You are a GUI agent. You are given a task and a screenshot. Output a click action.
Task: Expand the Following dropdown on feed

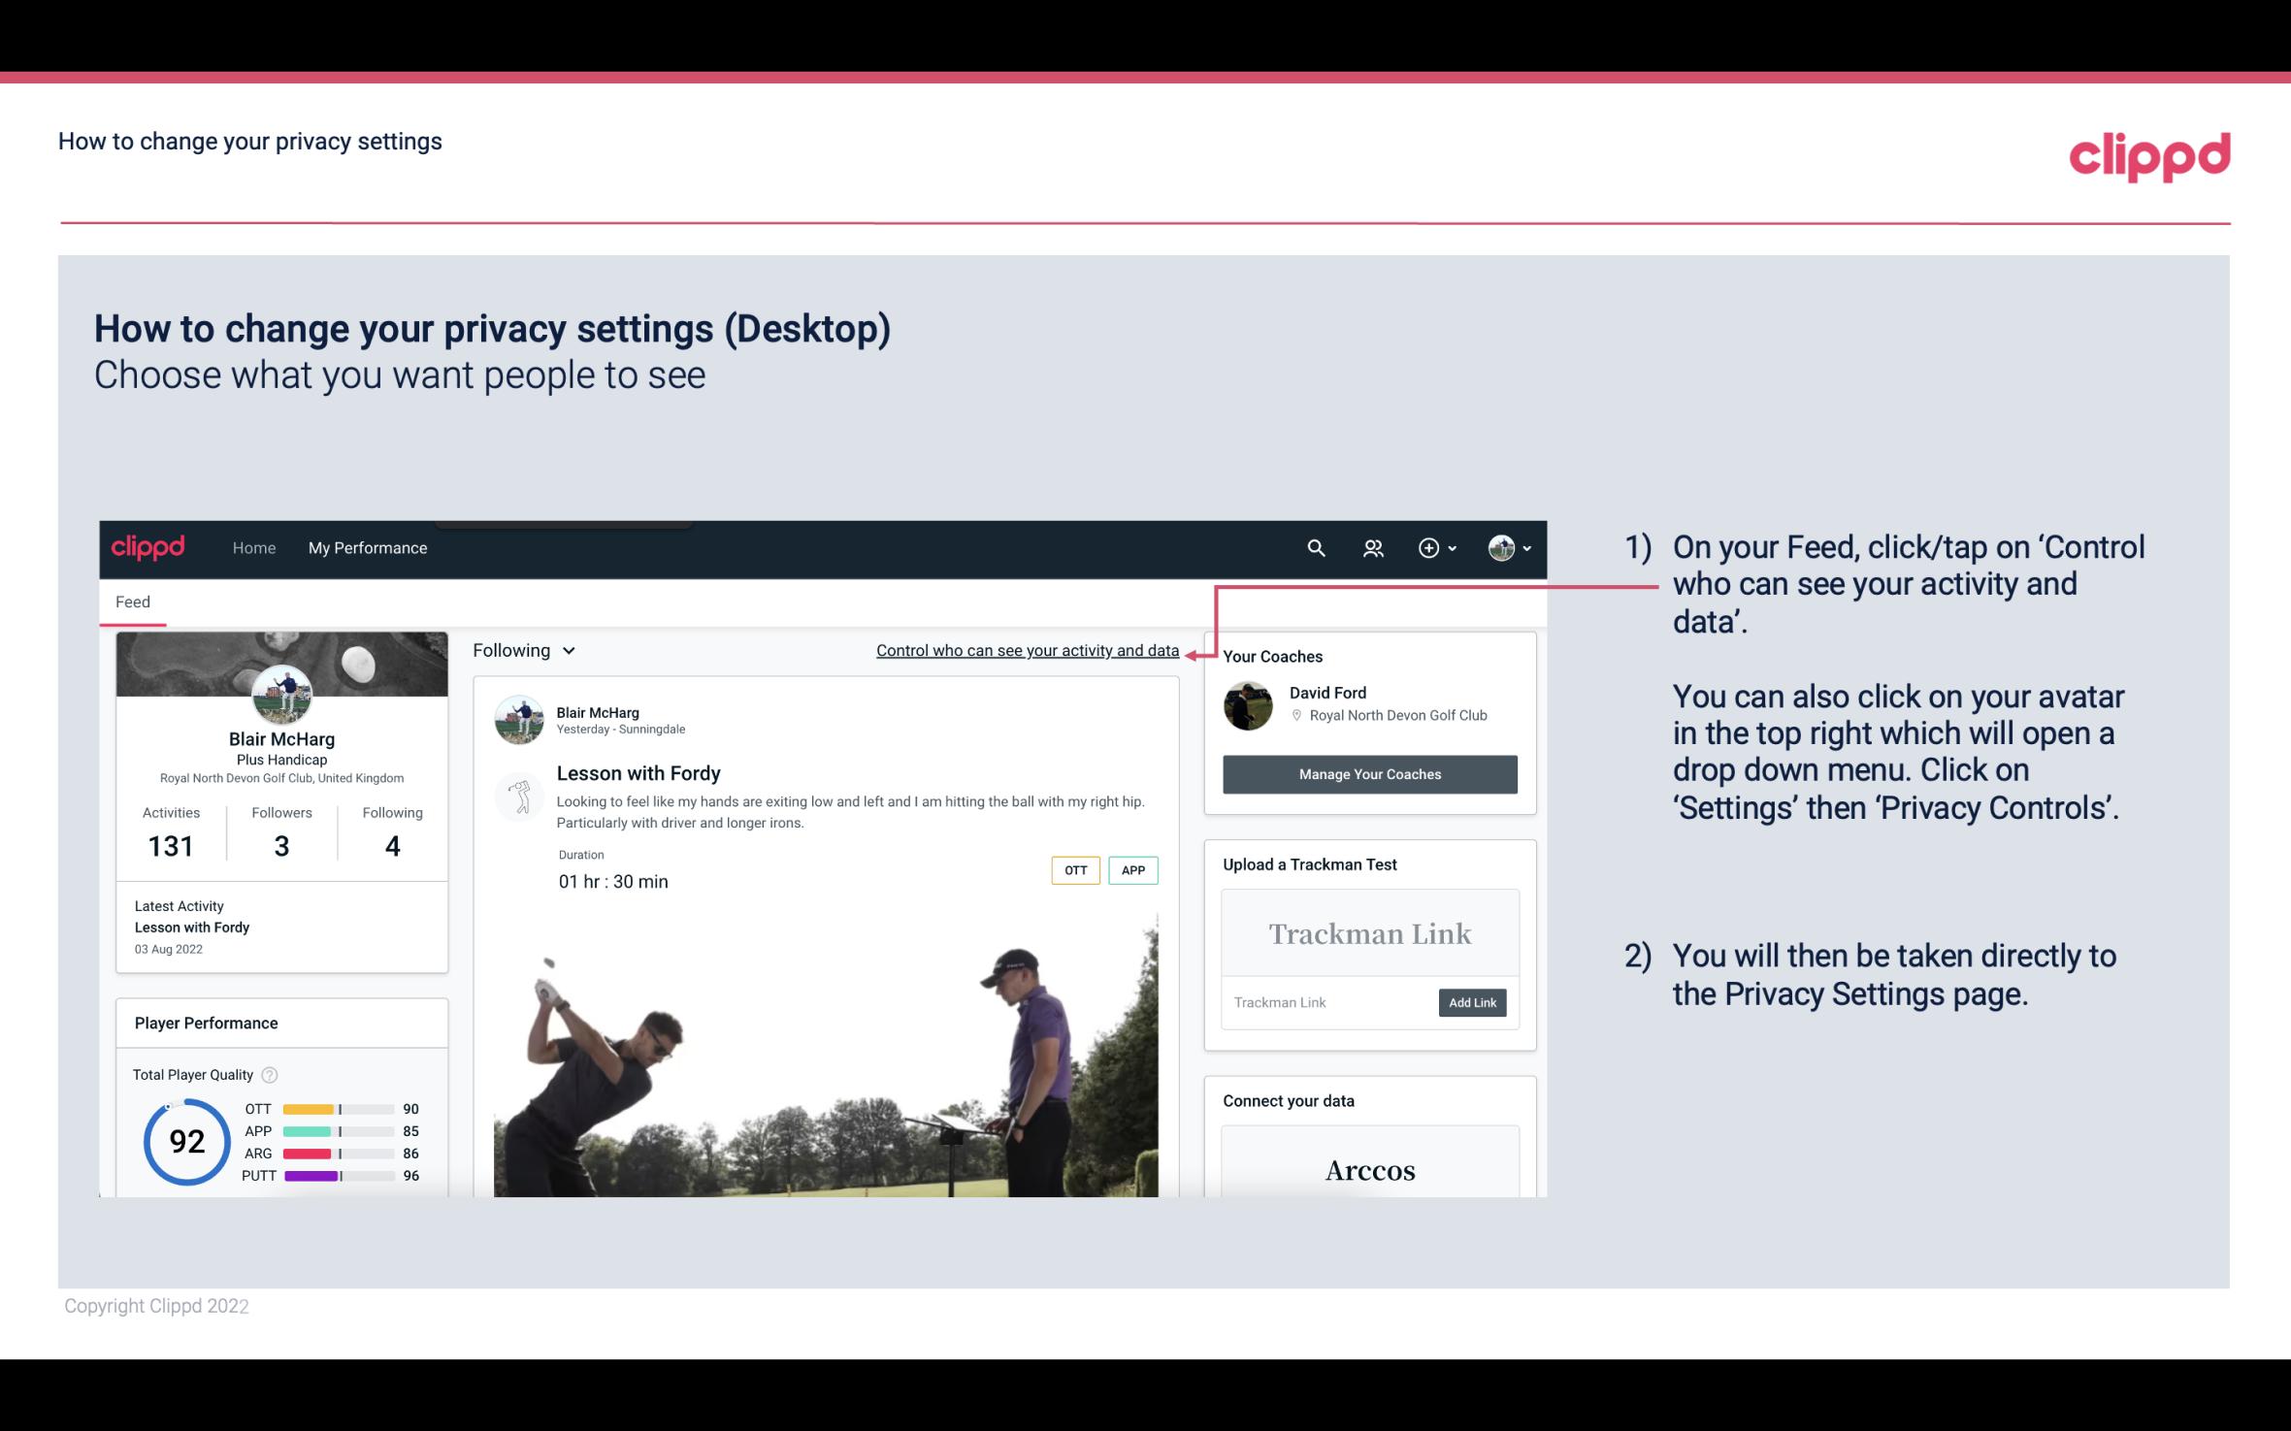tap(522, 650)
